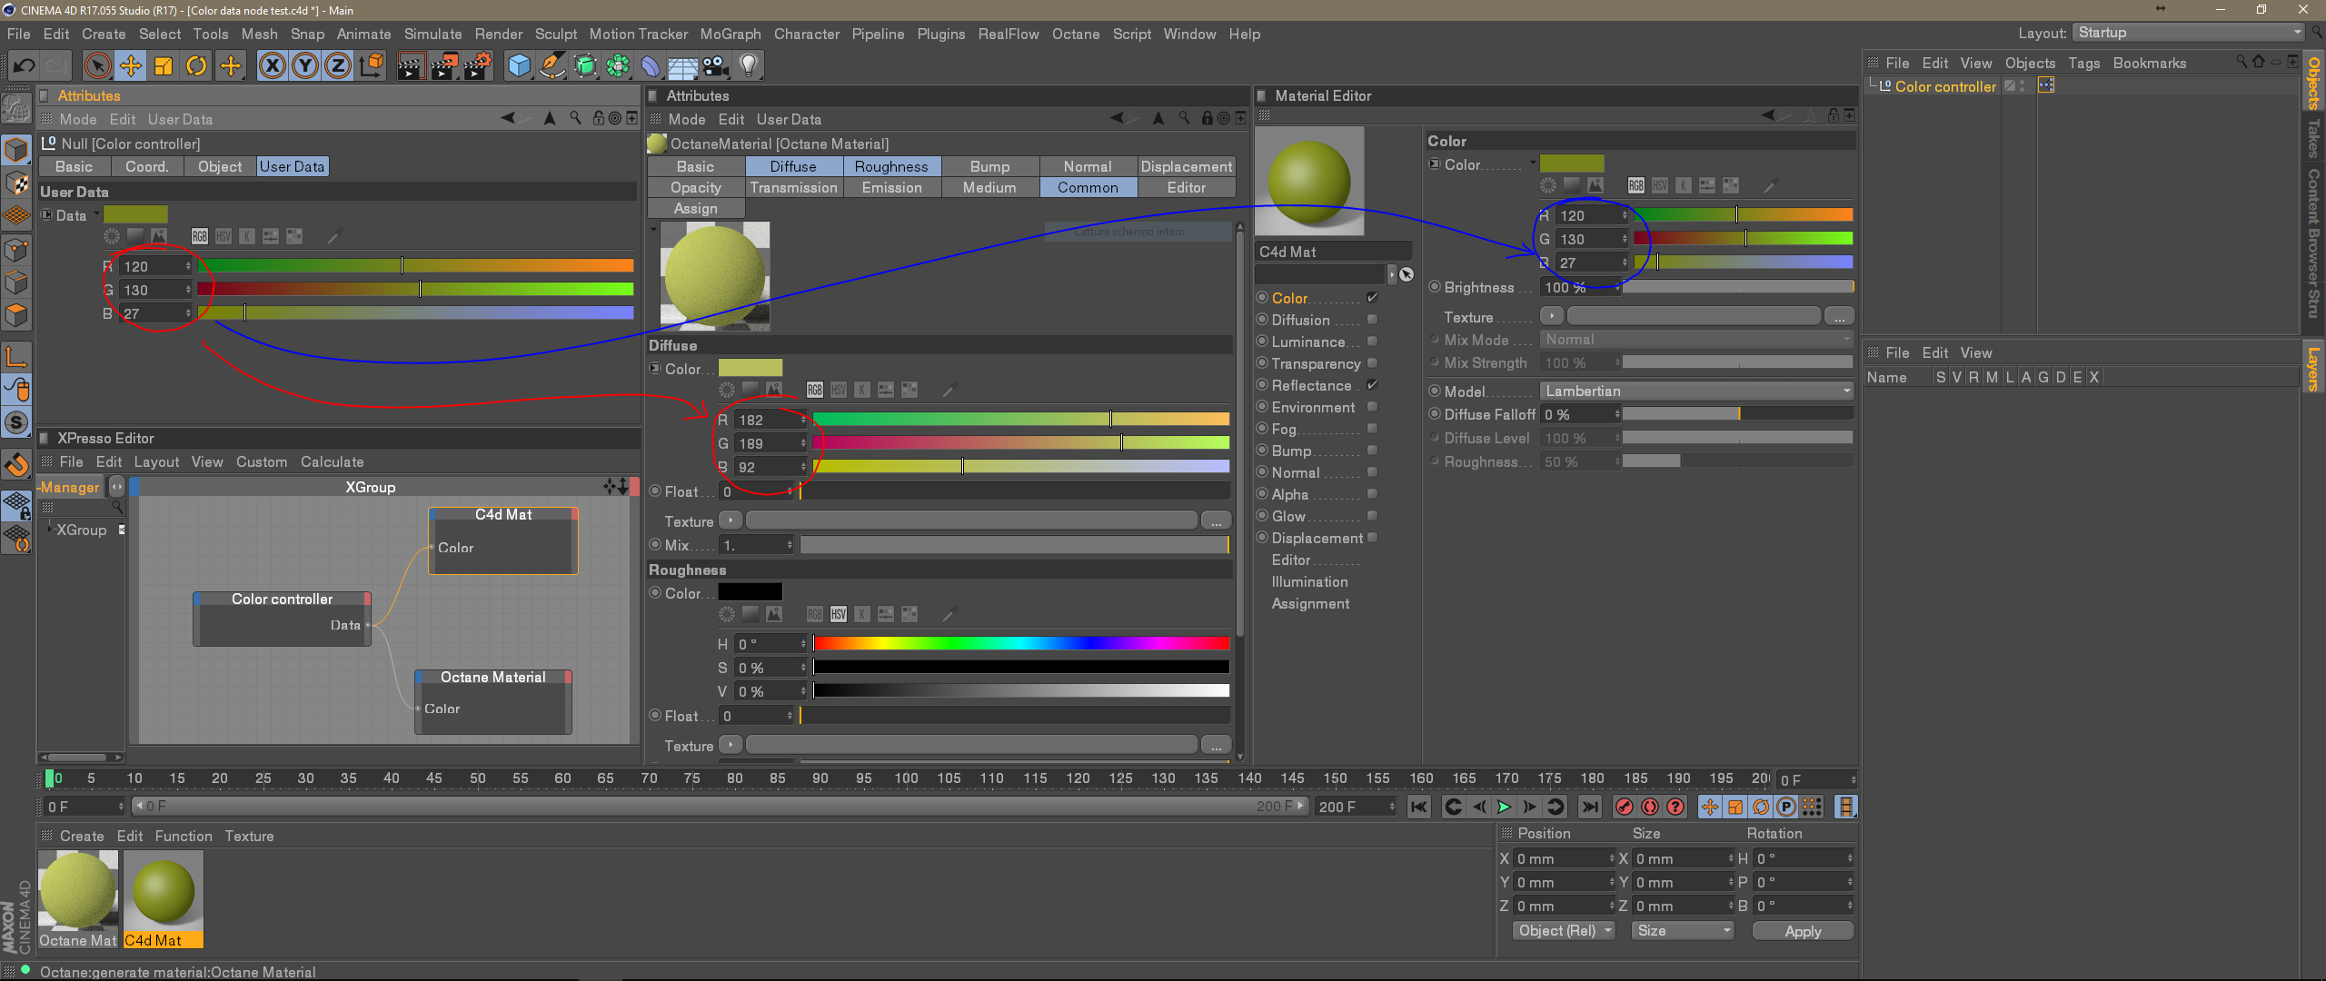Enable the Transparency channel checkbox
2326x981 pixels.
coord(1372,363)
